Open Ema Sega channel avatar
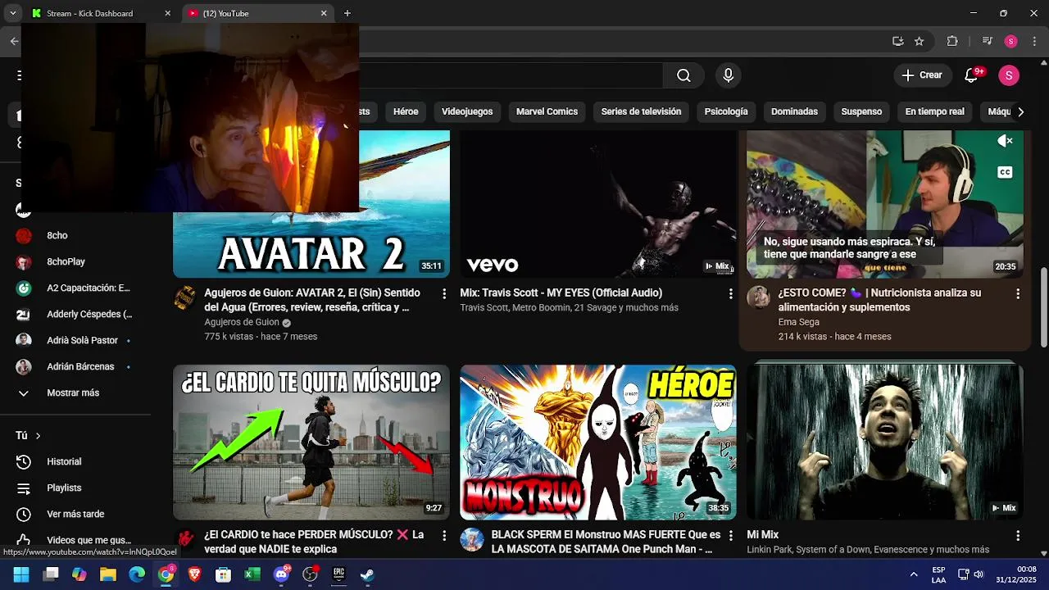1049x590 pixels. (x=758, y=297)
